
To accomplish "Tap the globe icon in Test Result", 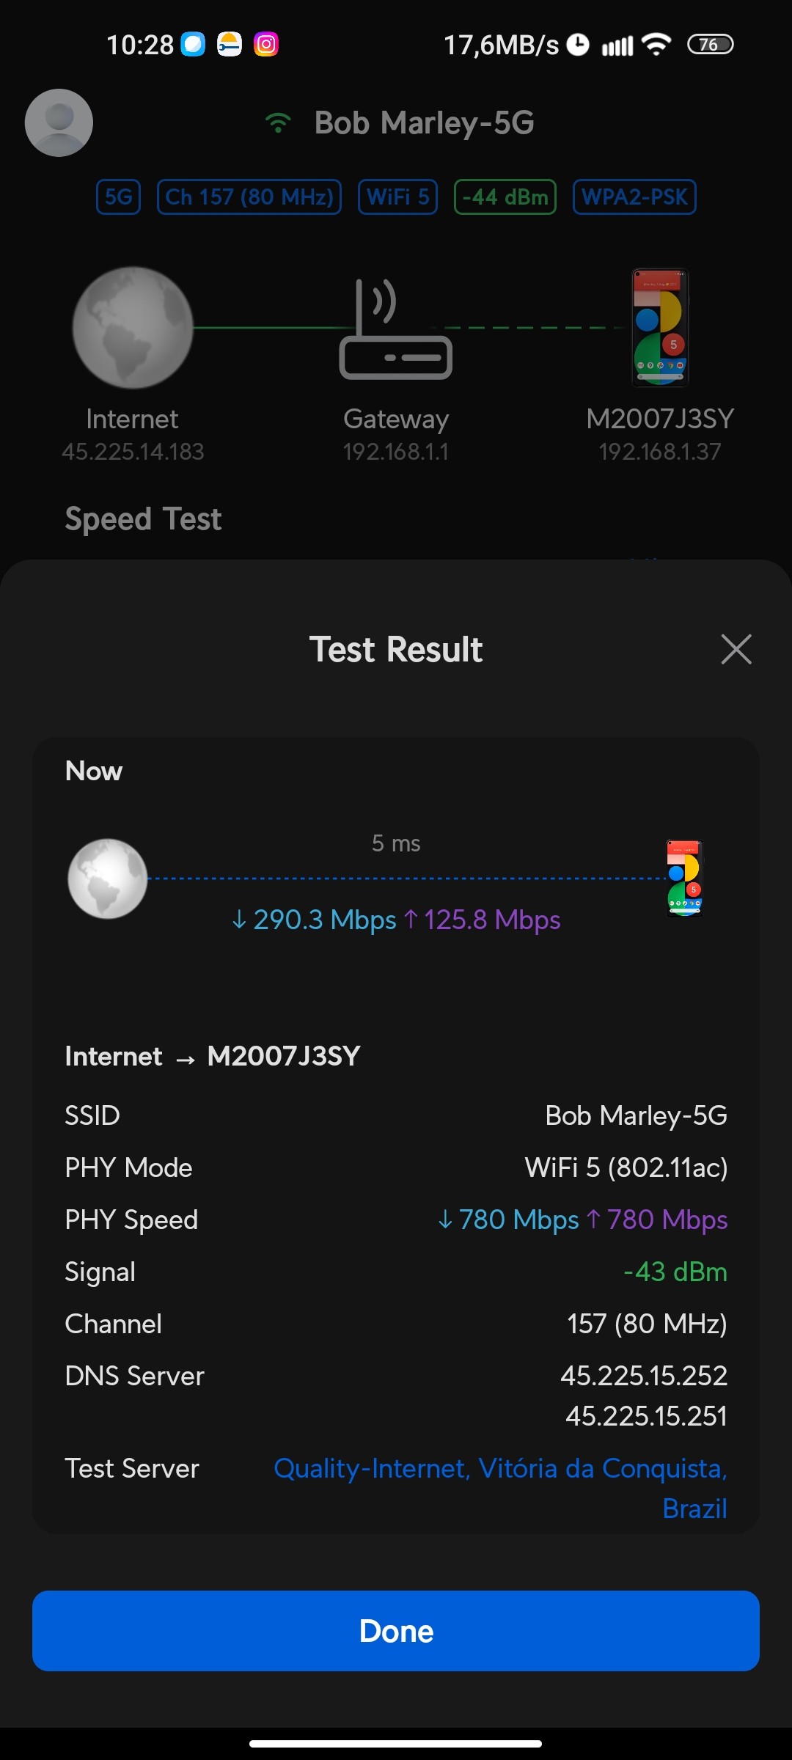I will 108,879.
